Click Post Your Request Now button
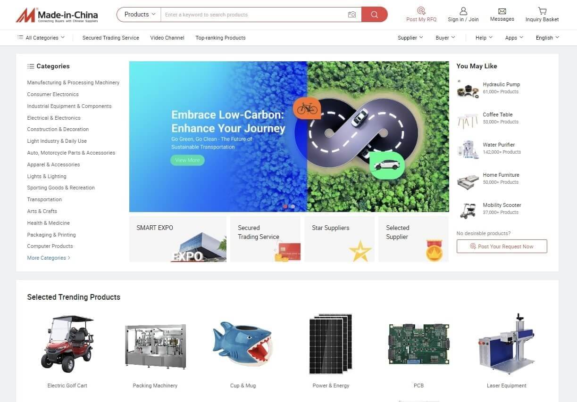This screenshot has height=402, width=577. 502,246
